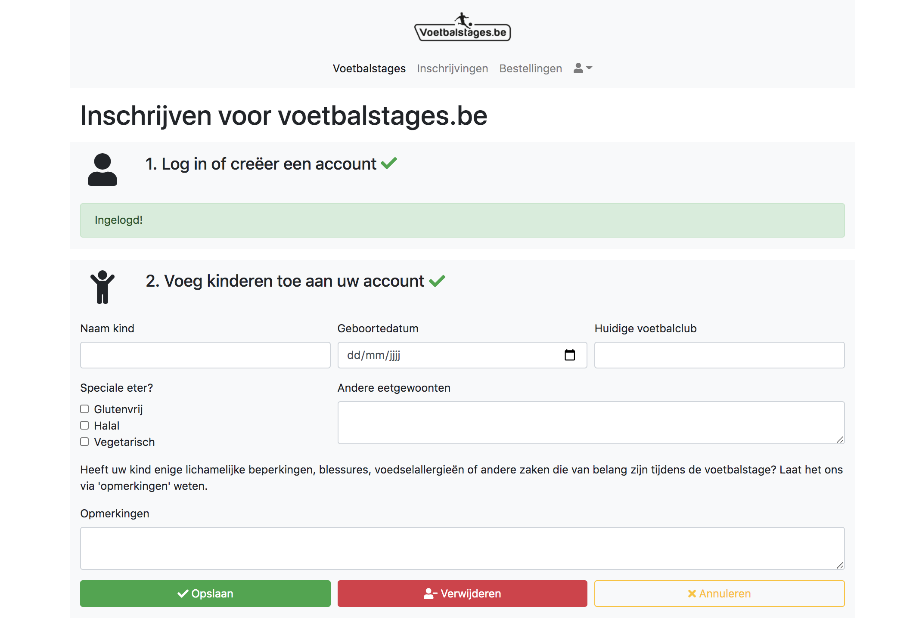The height and width of the screenshot is (625, 913).
Task: Navigate to Inschrijvingen in the menu
Action: tap(452, 68)
